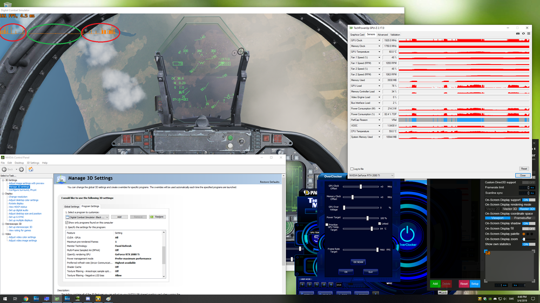Select the orange On-Screen Display palette color

click(523, 234)
